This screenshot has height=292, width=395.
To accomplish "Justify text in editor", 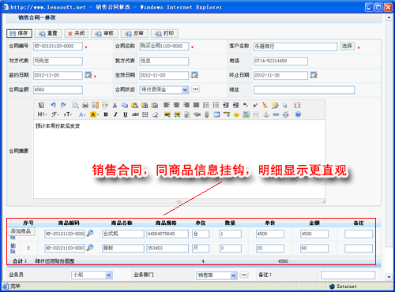I will click(196, 105).
